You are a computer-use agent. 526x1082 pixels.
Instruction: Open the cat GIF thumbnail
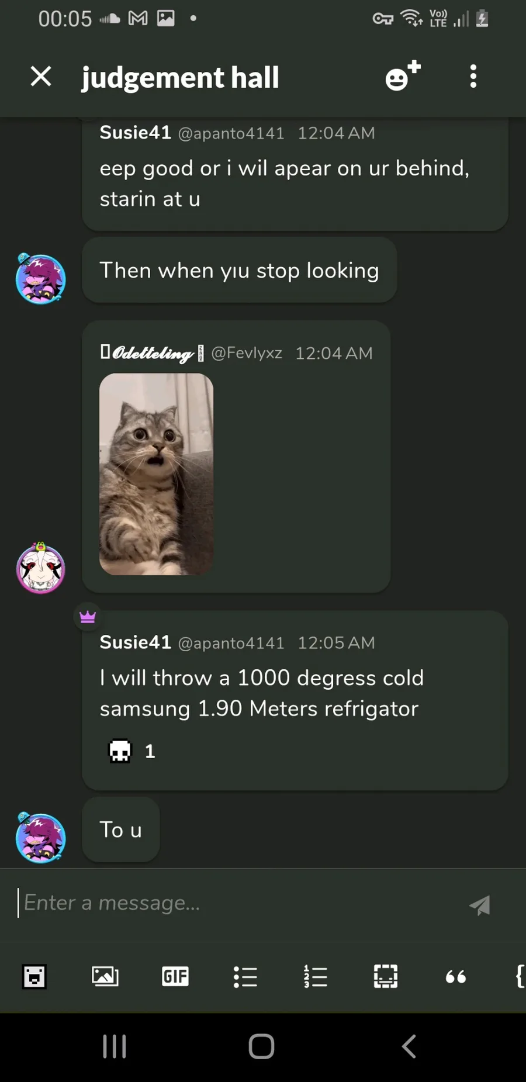pos(156,474)
